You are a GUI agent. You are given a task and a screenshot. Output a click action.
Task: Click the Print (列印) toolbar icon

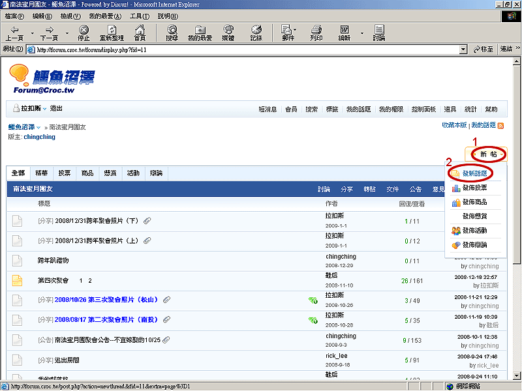pos(316,33)
